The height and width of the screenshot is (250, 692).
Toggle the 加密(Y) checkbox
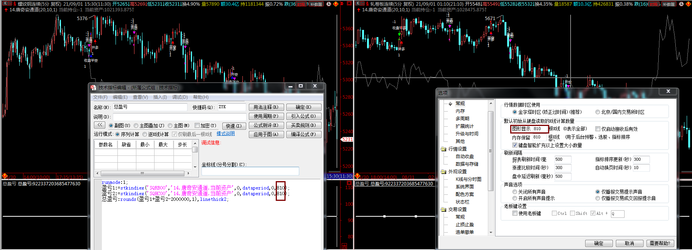click(197, 126)
